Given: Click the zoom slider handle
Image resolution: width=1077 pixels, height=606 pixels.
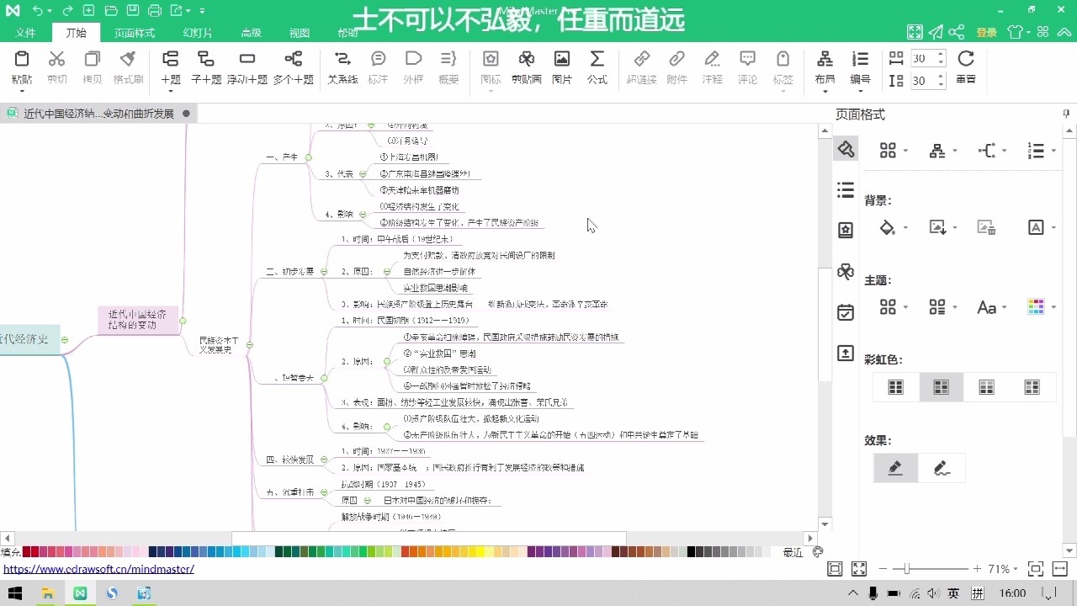Looking at the screenshot, I should (x=905, y=569).
